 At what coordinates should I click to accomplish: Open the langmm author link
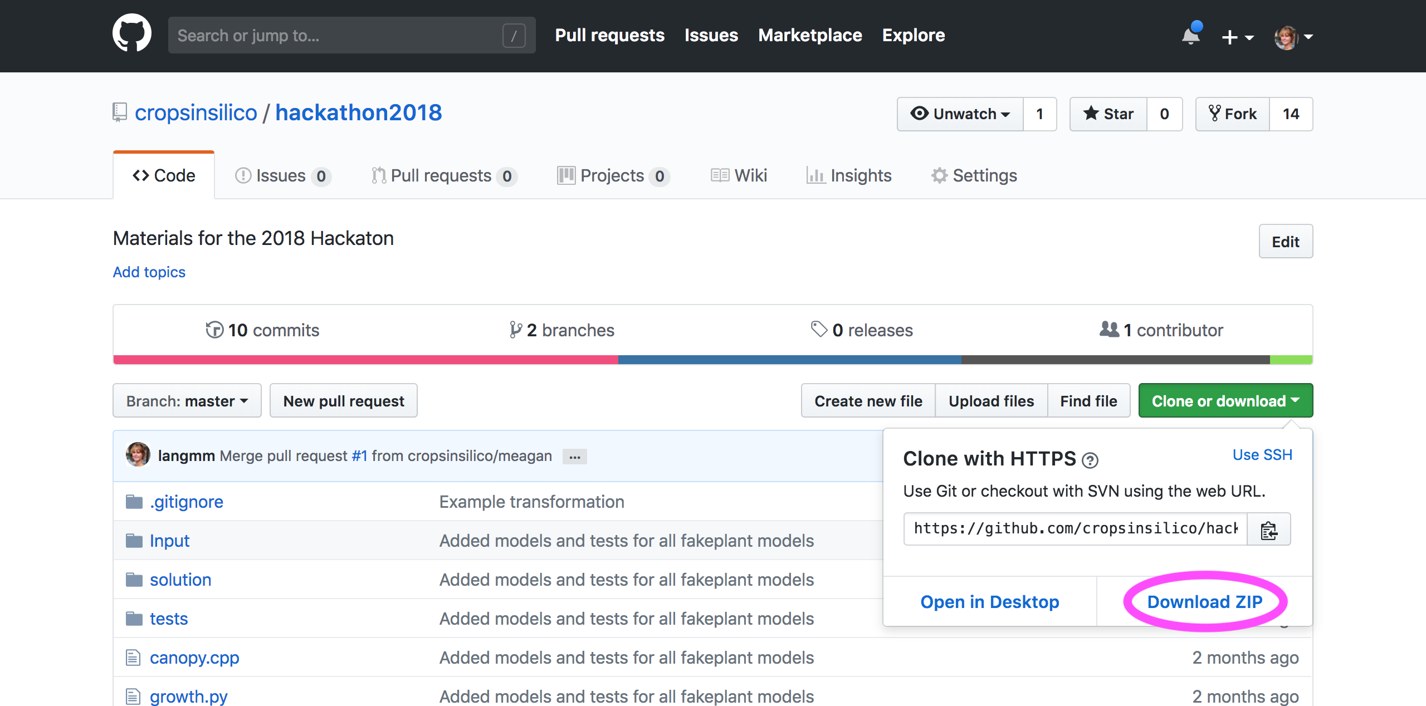point(187,455)
